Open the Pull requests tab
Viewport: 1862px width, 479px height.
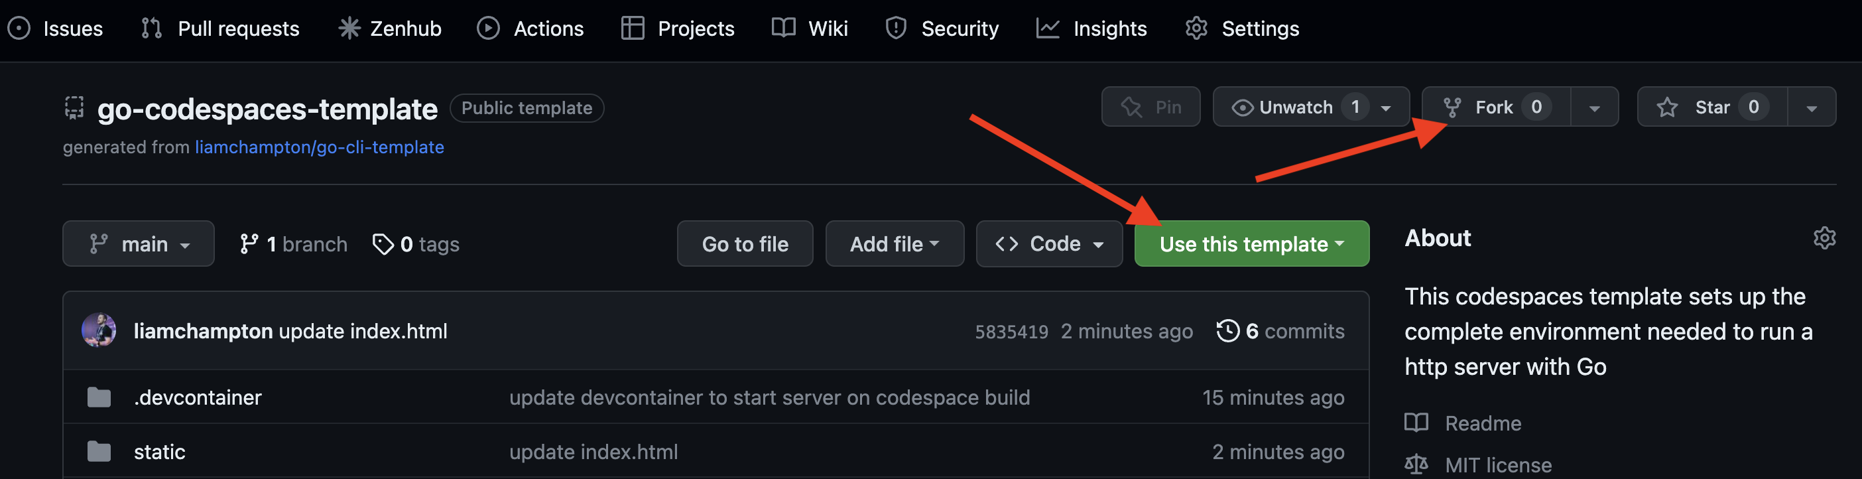(x=220, y=29)
